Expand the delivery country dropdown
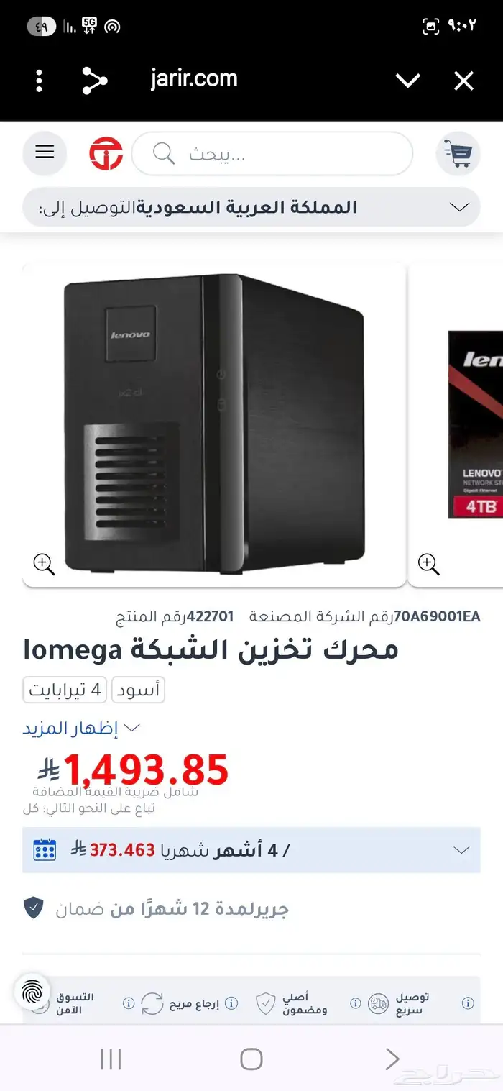This screenshot has width=503, height=1091. pyautogui.click(x=251, y=207)
